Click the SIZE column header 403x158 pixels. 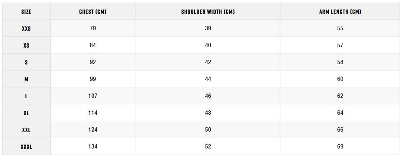tap(26, 12)
